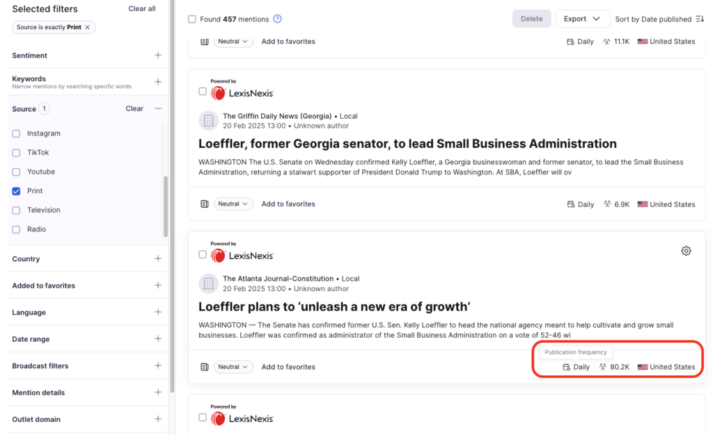Click article icon on Griffin Daily News card

(x=205, y=204)
